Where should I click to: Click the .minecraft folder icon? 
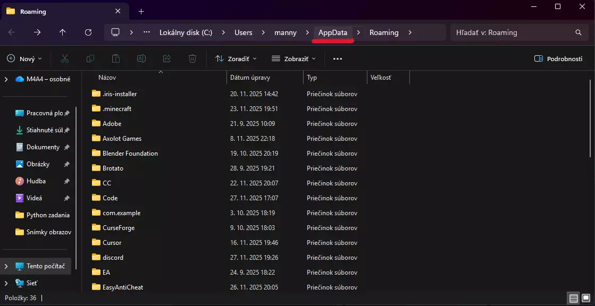click(x=96, y=108)
